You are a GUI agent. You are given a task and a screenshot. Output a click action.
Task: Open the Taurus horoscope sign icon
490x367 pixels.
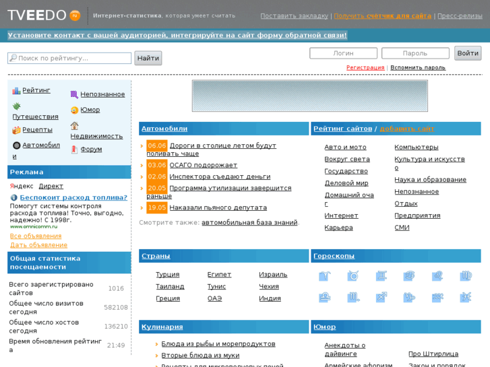(x=353, y=276)
